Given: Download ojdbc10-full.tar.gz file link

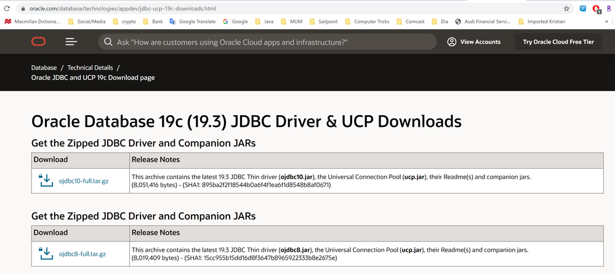Looking at the screenshot, I should (x=84, y=182).
